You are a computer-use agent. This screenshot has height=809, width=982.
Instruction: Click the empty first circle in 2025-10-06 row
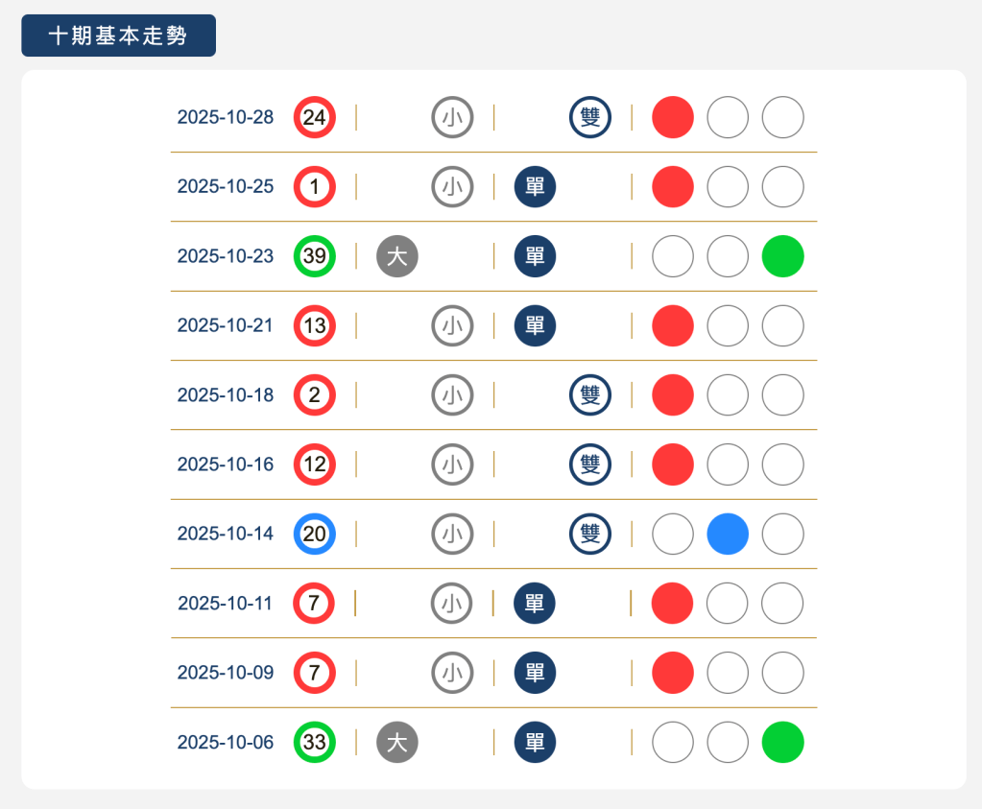(673, 742)
